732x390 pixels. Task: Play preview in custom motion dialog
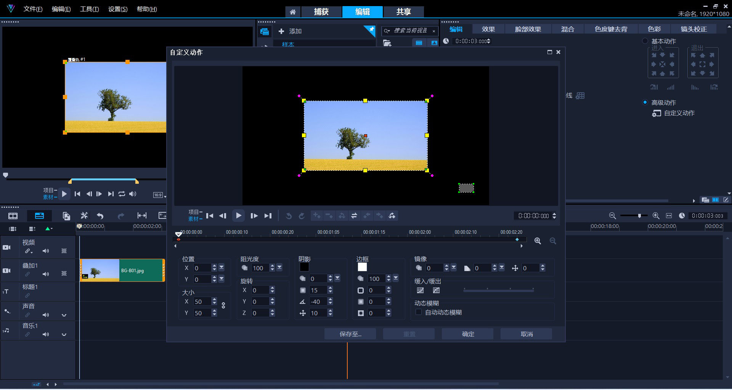(x=239, y=216)
